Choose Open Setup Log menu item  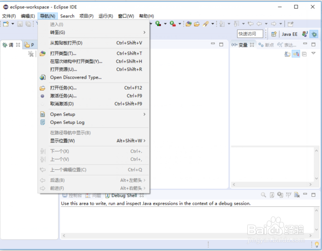(x=93, y=122)
